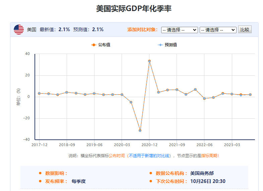
Task: Click the data point above 2020-03
Action: (122, 94)
